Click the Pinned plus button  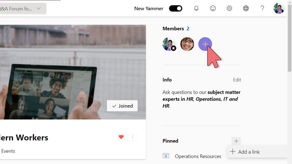tap(236, 141)
